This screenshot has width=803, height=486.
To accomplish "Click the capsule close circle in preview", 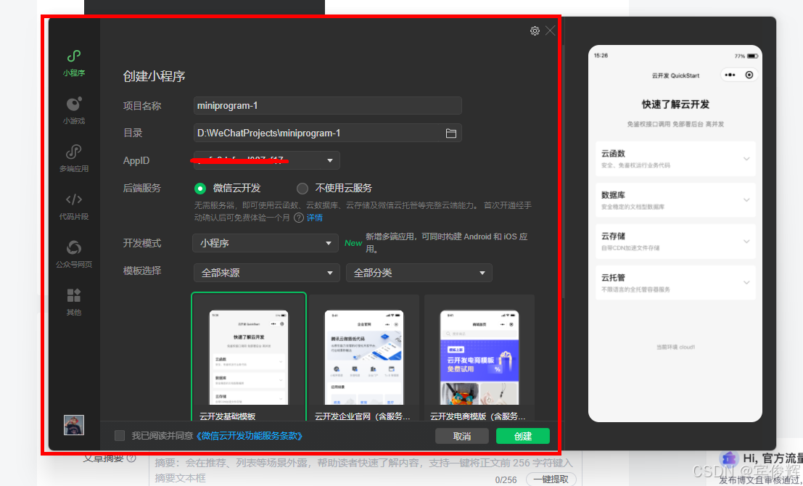I will (749, 75).
